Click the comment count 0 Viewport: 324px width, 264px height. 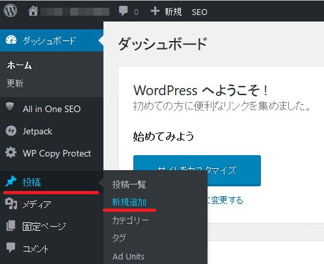(x=136, y=12)
